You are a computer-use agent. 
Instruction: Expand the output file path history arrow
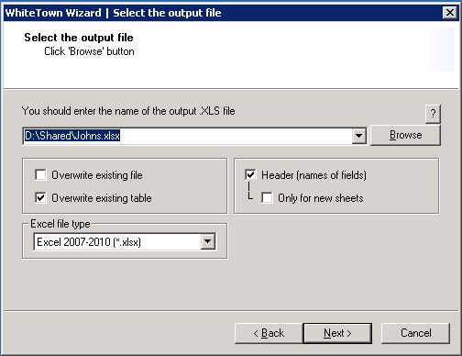[x=359, y=136]
